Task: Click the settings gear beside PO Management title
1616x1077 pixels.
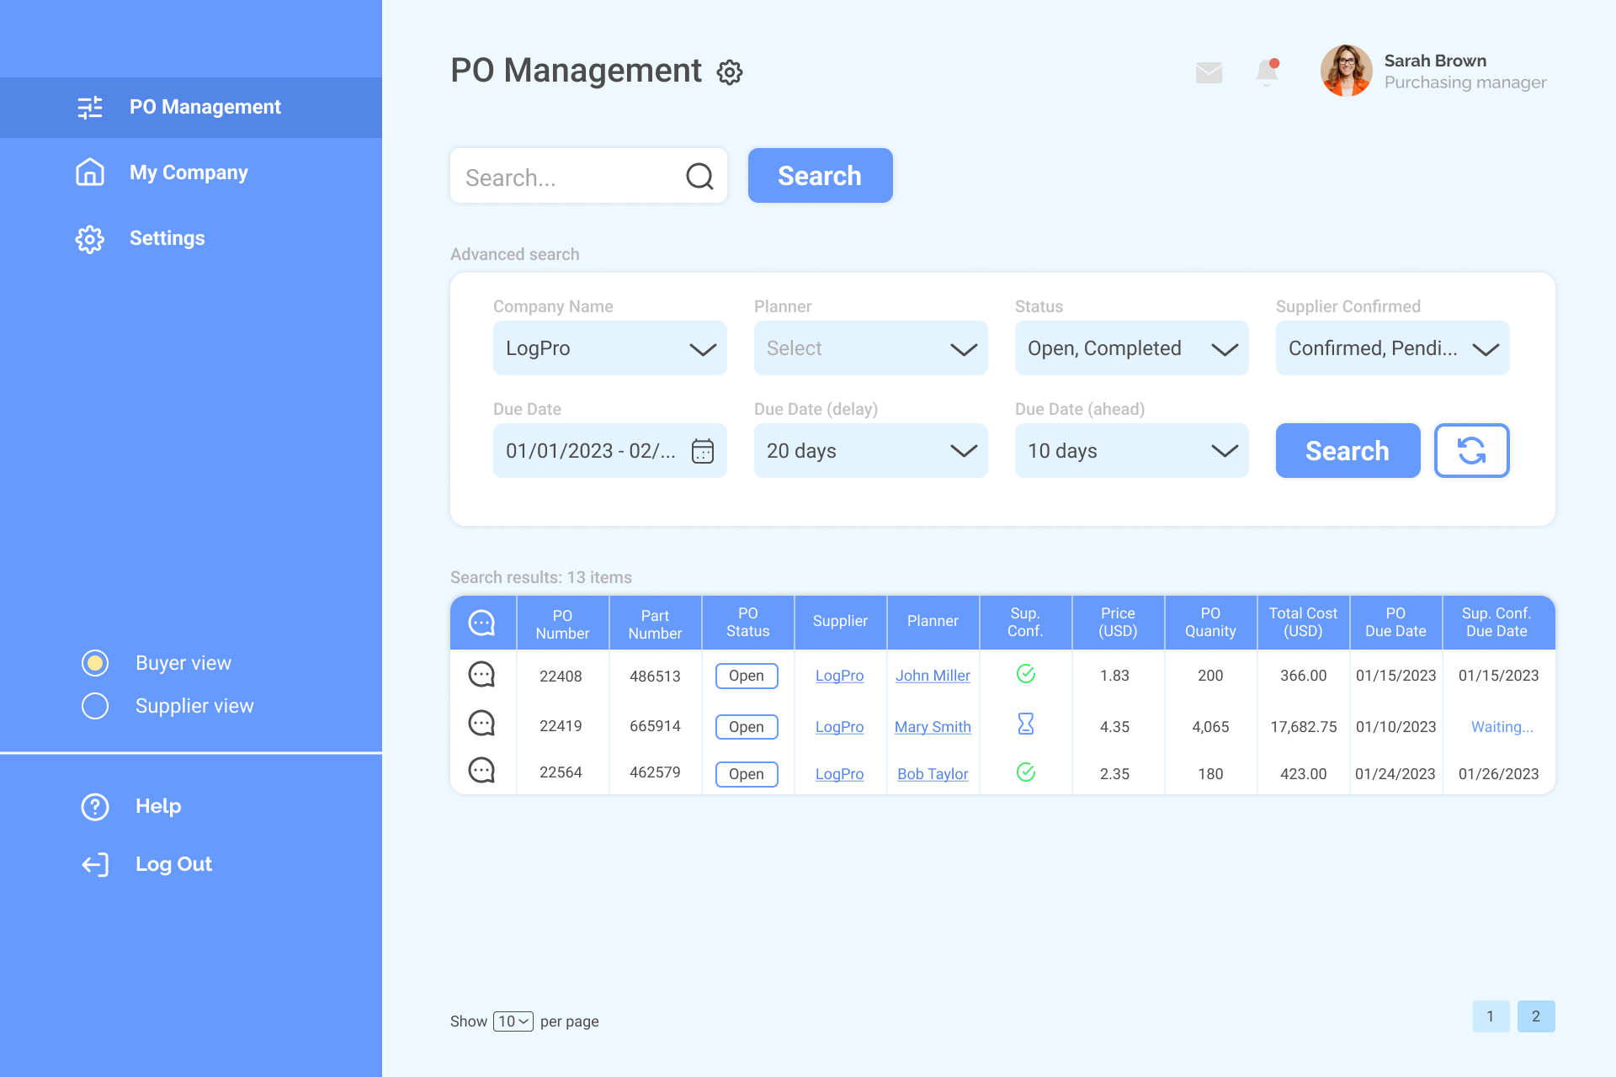Action: [x=729, y=72]
